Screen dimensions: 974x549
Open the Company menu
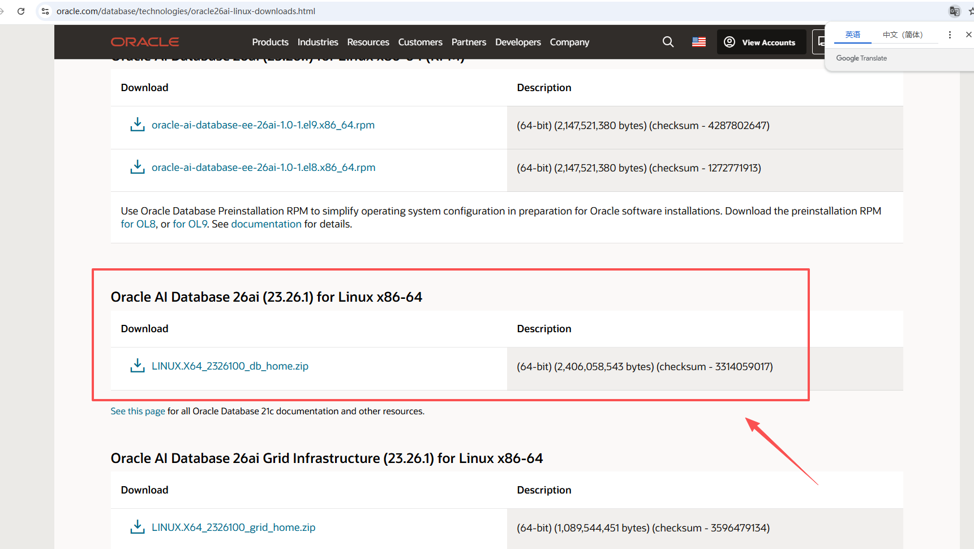pos(569,42)
